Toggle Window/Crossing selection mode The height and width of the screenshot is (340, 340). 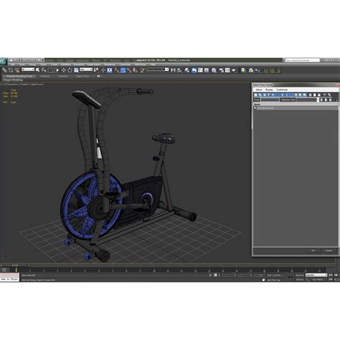point(57,70)
